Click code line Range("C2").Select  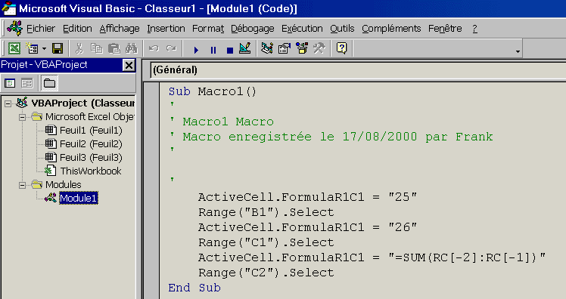tap(266, 273)
